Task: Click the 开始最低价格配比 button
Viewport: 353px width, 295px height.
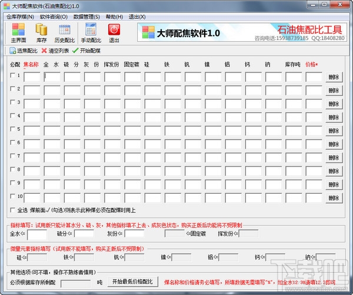Action: pos(132,281)
